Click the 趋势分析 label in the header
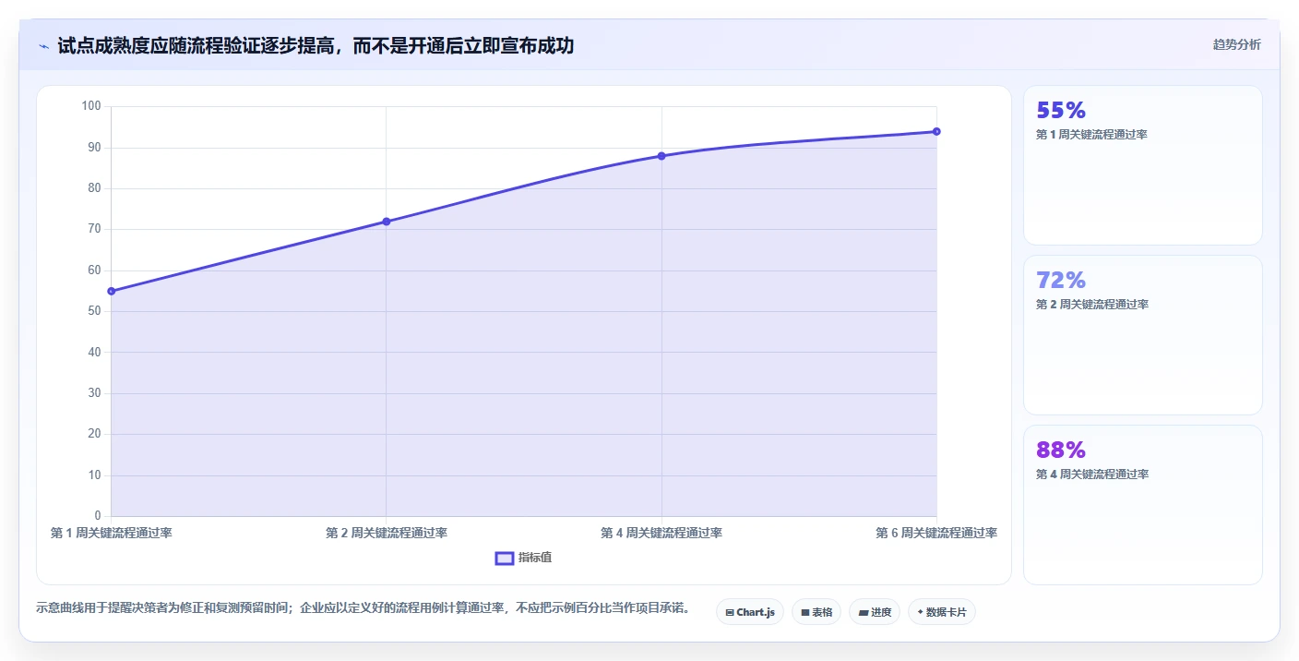The image size is (1299, 661). pyautogui.click(x=1237, y=45)
